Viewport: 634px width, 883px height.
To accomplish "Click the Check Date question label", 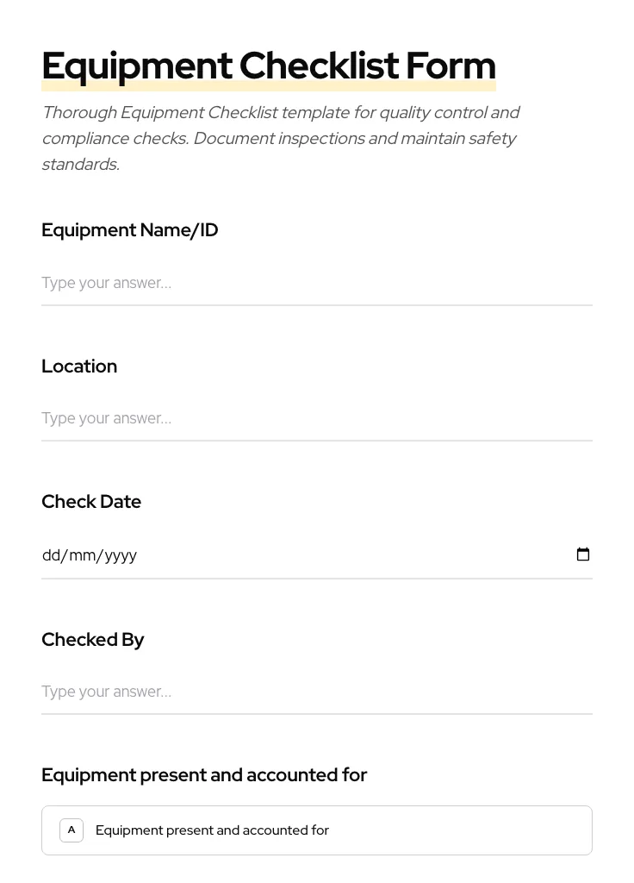I will (91, 501).
